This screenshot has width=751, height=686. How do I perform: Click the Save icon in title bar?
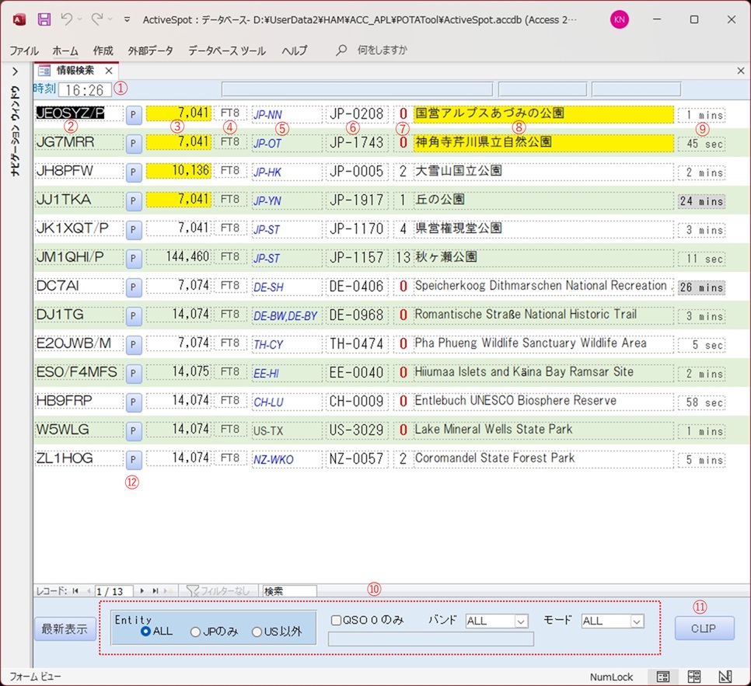[44, 19]
